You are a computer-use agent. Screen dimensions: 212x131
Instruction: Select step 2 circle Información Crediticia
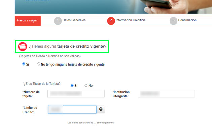[x=111, y=21]
